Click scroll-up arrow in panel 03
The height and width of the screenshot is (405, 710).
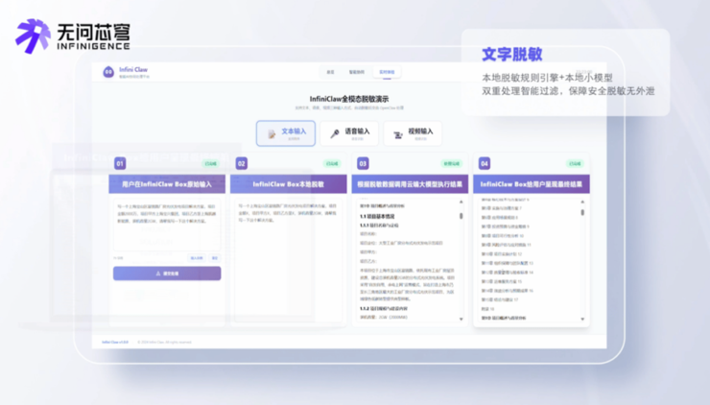tap(461, 202)
